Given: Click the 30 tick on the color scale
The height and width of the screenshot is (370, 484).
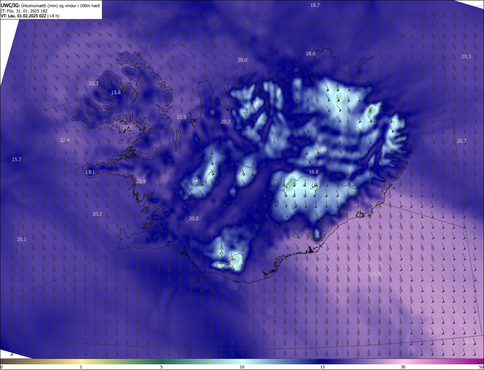Looking at the screenshot, I should [403, 367].
